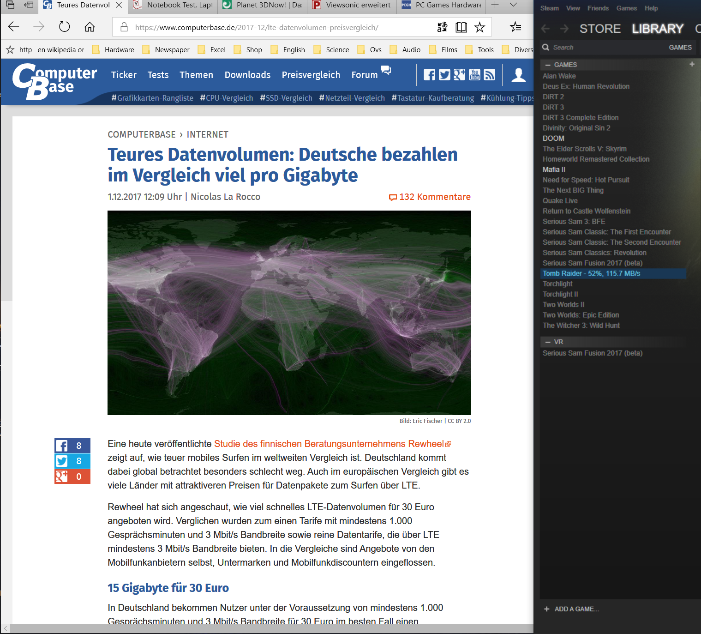Switch to Viewsonic erweitert browser tab
This screenshot has width=701, height=634.
click(x=352, y=5)
